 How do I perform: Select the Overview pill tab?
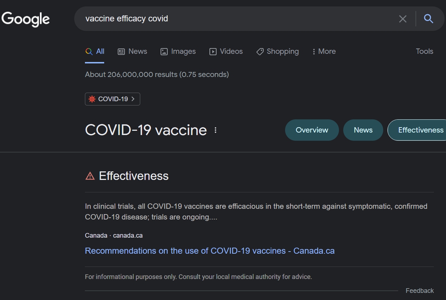tap(312, 130)
